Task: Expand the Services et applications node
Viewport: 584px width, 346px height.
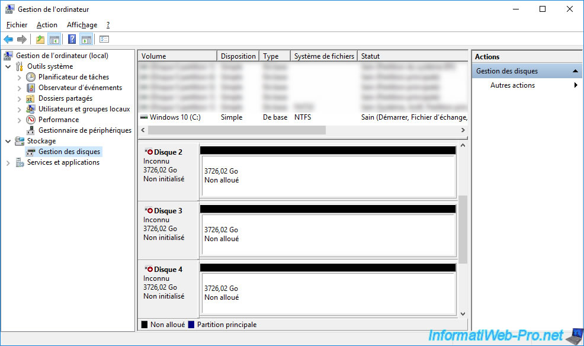Action: [x=8, y=162]
